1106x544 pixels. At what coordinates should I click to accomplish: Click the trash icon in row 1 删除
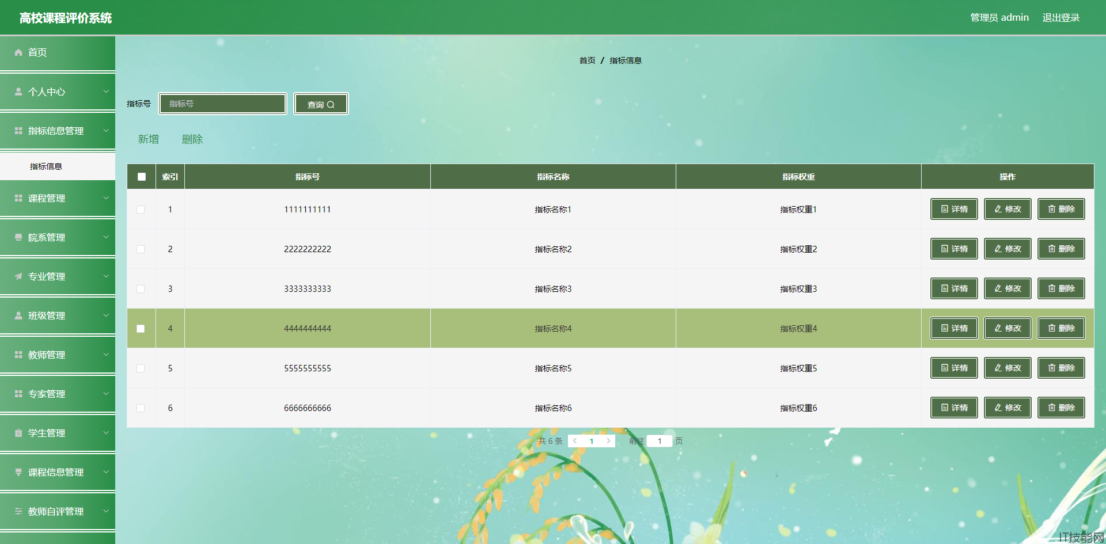[x=1052, y=209]
